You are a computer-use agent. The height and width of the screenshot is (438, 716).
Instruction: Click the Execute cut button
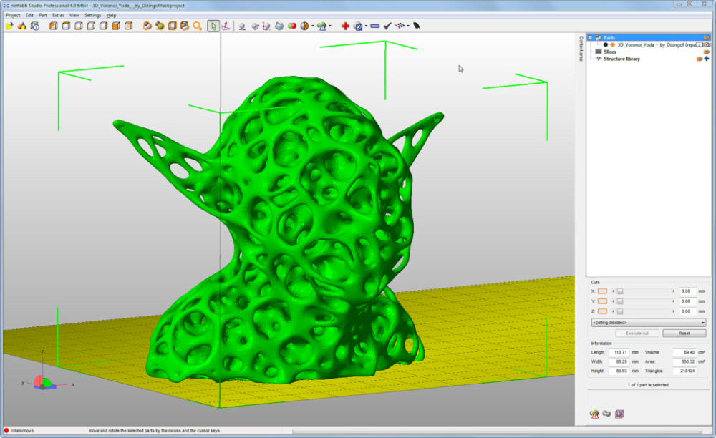(x=637, y=334)
